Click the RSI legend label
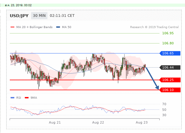 click(19, 98)
